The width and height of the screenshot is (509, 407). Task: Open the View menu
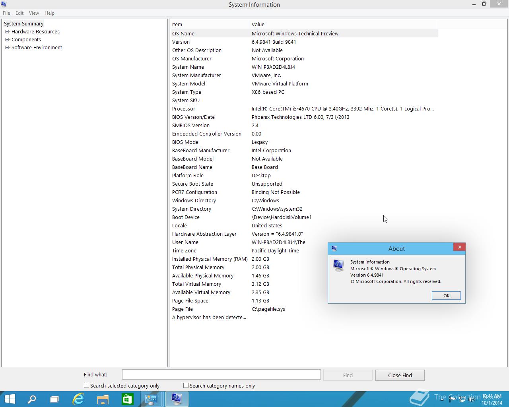34,13
